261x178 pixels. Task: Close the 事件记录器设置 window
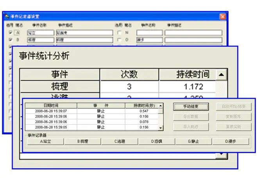click(x=222, y=17)
